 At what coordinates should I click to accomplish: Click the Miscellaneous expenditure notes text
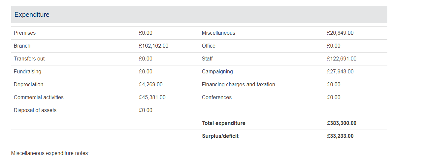point(50,153)
